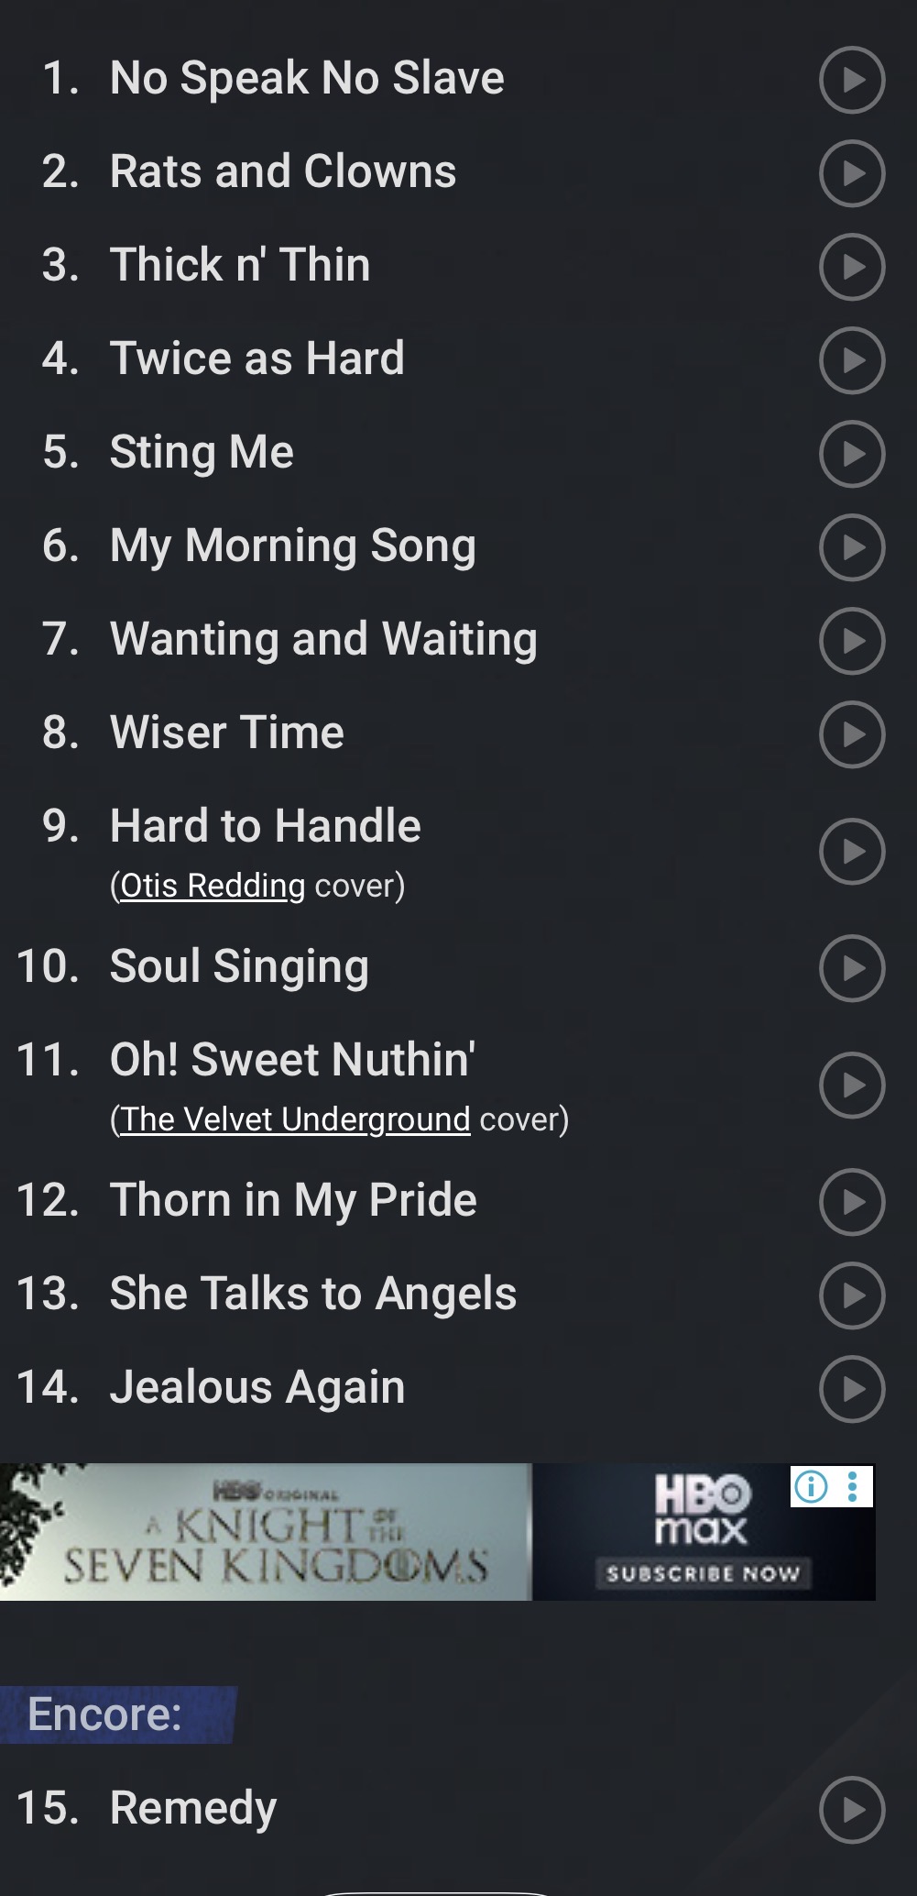The width and height of the screenshot is (917, 1896).
Task: Play My Morning Song
Action: click(851, 547)
